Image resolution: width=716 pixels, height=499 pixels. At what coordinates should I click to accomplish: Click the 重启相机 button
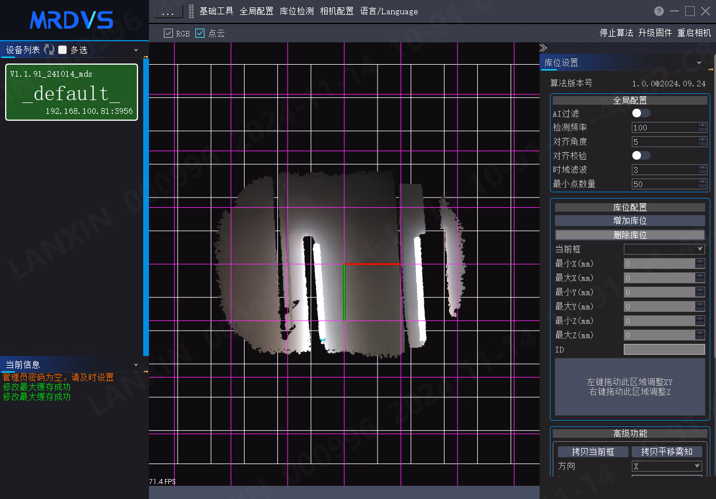tap(694, 33)
